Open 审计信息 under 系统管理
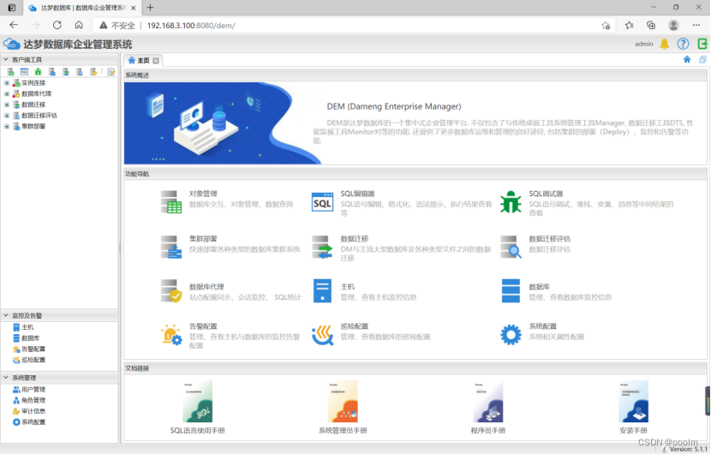The image size is (711, 454). 33,411
